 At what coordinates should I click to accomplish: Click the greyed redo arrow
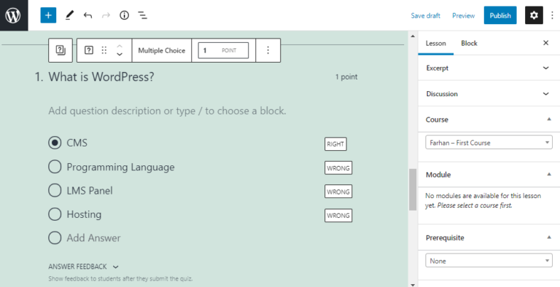106,15
